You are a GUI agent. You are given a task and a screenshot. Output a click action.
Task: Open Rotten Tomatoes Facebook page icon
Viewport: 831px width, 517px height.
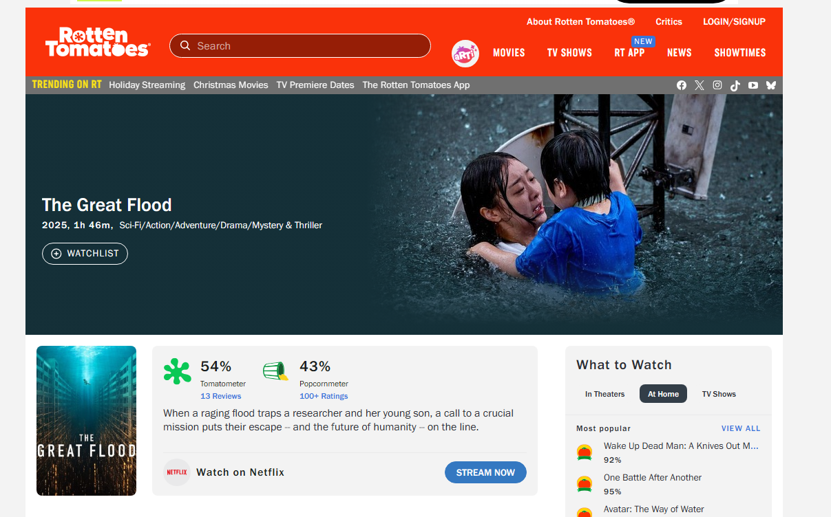[682, 85]
